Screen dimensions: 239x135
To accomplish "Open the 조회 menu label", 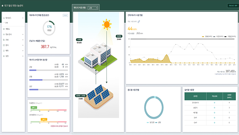I will (7, 40).
